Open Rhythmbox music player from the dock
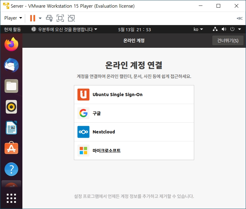Screen dimensions: 246x209 coord(11,107)
